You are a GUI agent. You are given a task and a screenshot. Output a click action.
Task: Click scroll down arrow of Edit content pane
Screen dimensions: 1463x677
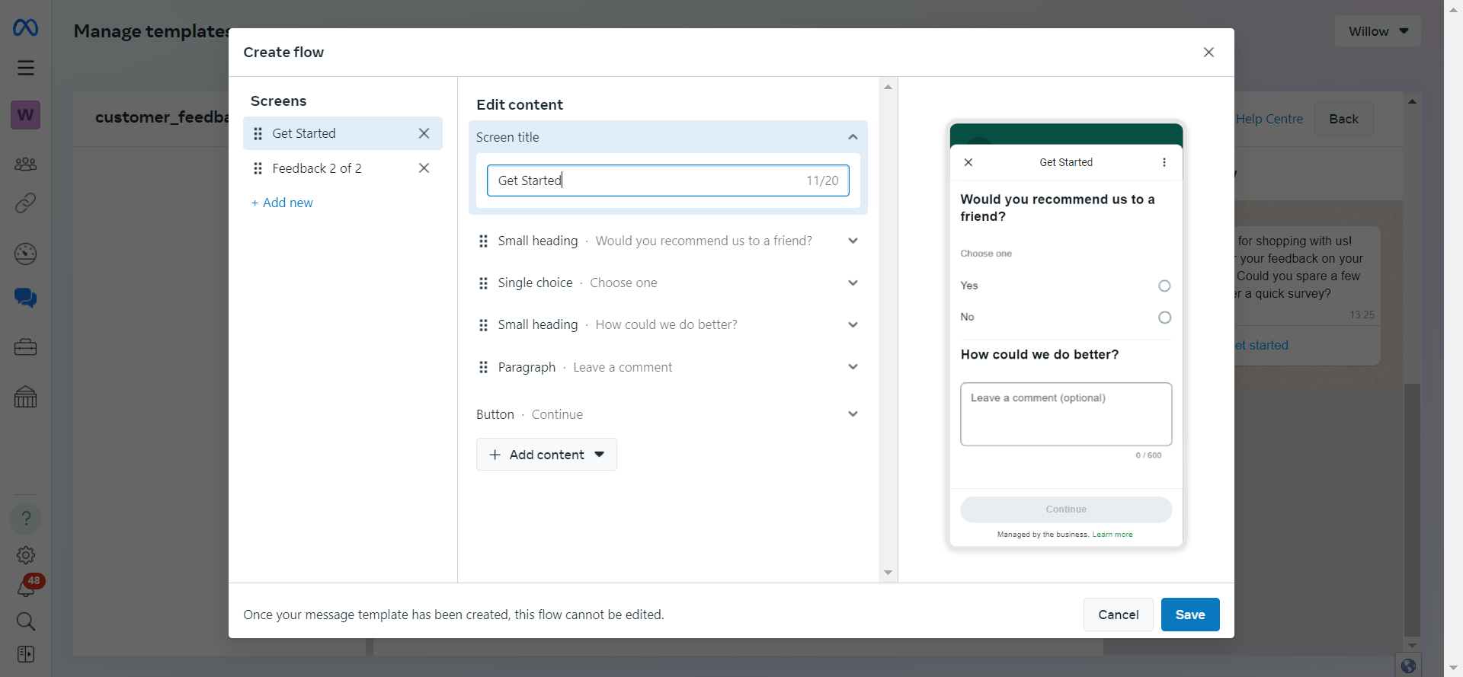click(888, 573)
